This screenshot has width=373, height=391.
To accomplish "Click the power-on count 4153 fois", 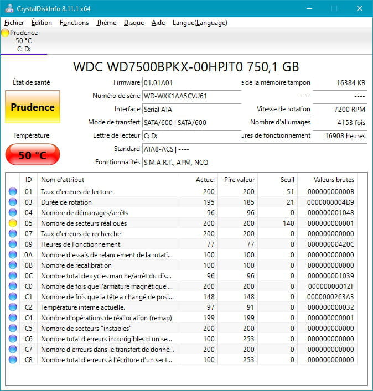I will click(340, 122).
